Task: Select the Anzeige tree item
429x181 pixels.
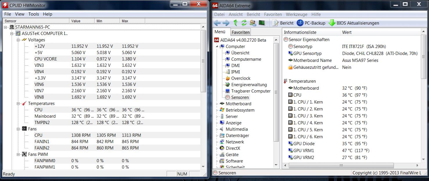Action: tap(234, 123)
